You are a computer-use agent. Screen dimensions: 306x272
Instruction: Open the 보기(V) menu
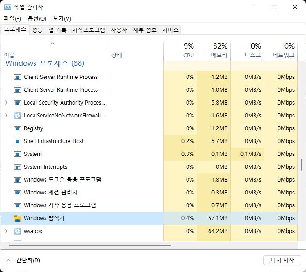(62, 19)
